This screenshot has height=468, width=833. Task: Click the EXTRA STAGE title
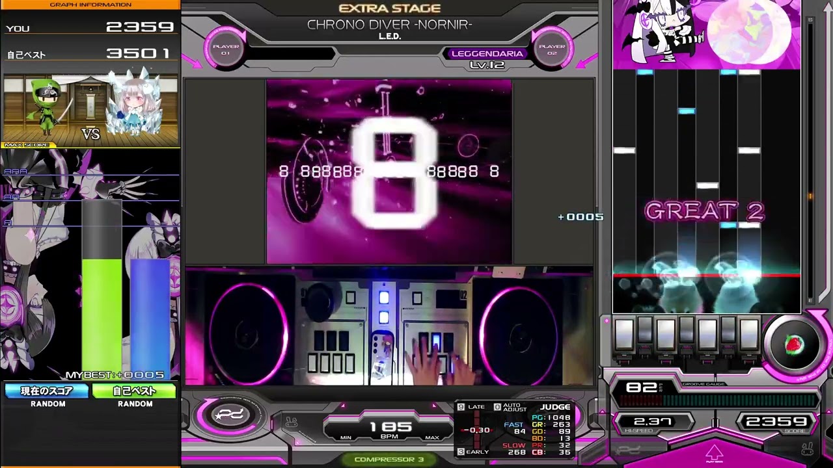tap(389, 8)
